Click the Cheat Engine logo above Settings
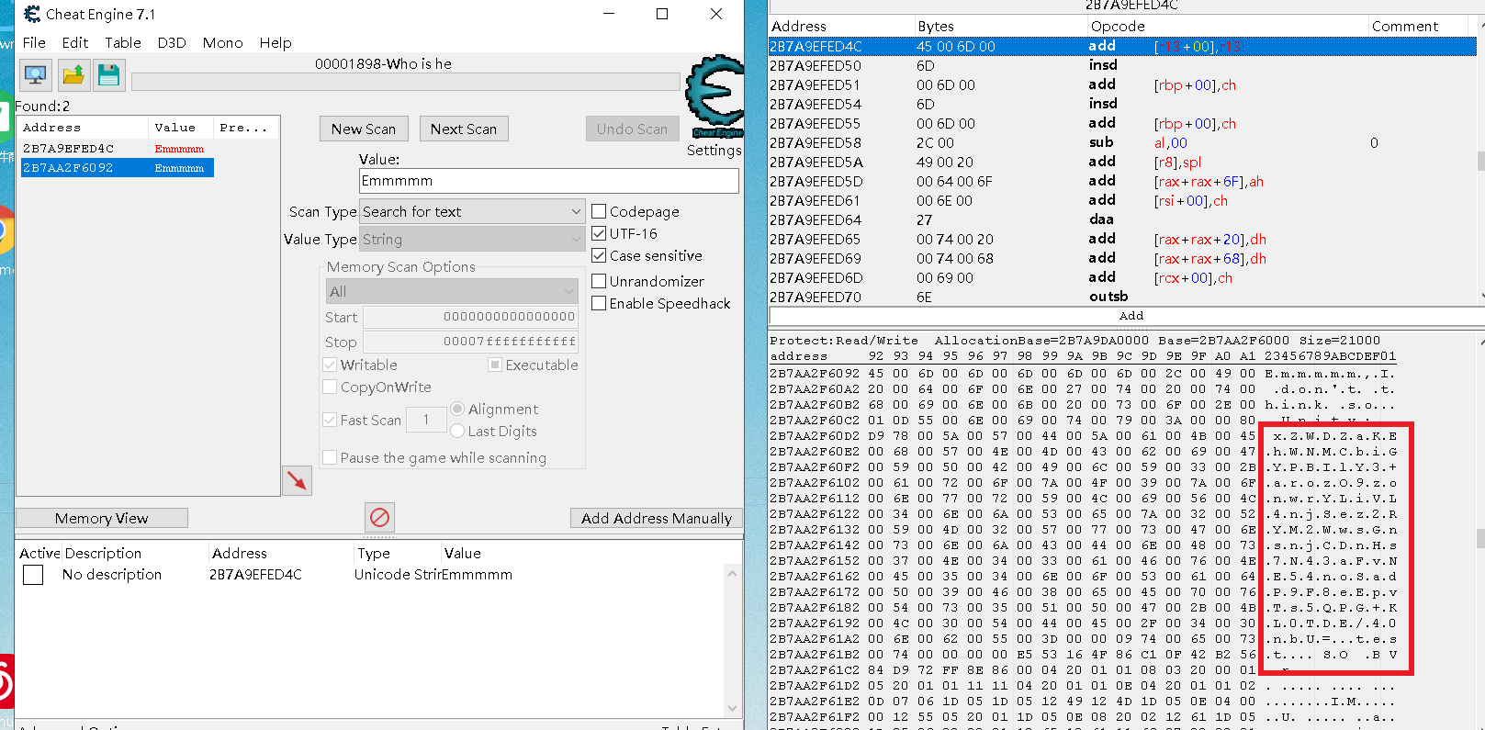 point(715,96)
